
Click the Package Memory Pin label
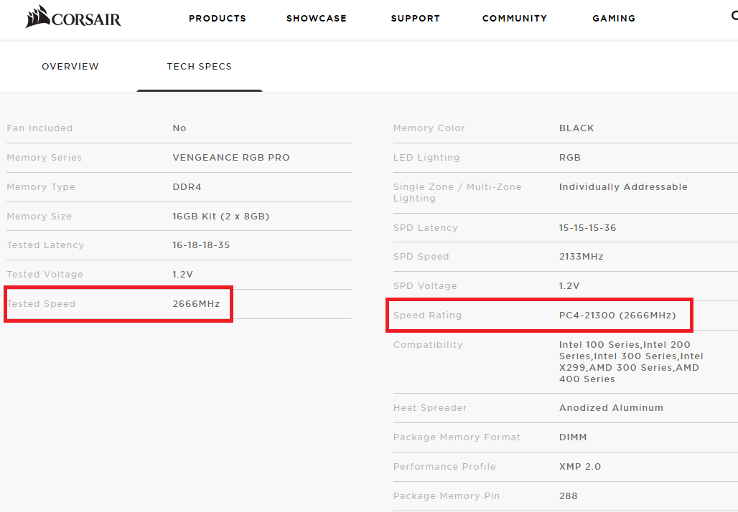tap(447, 496)
